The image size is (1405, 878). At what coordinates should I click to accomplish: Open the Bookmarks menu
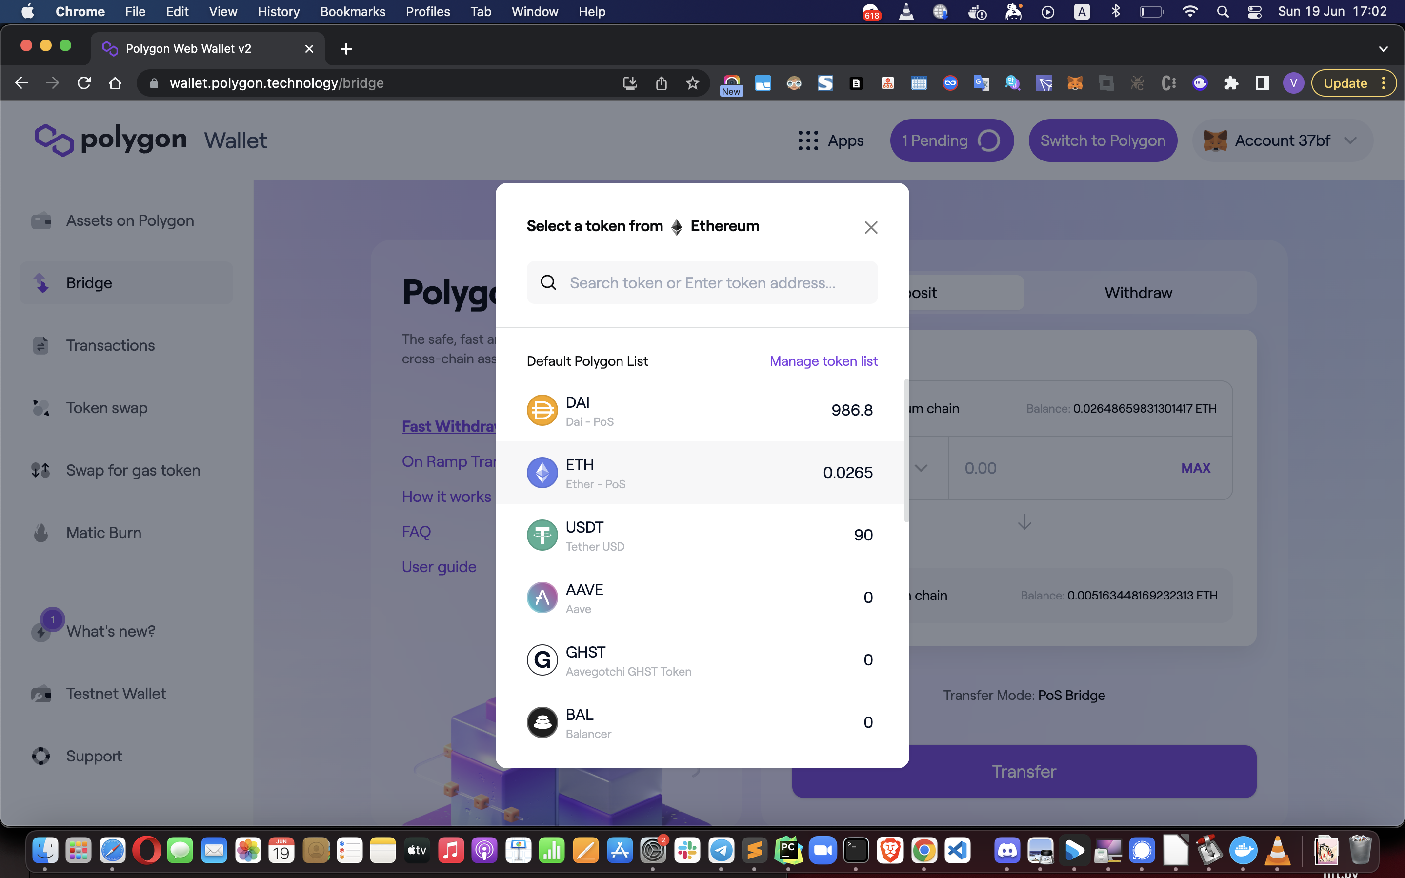click(x=352, y=12)
